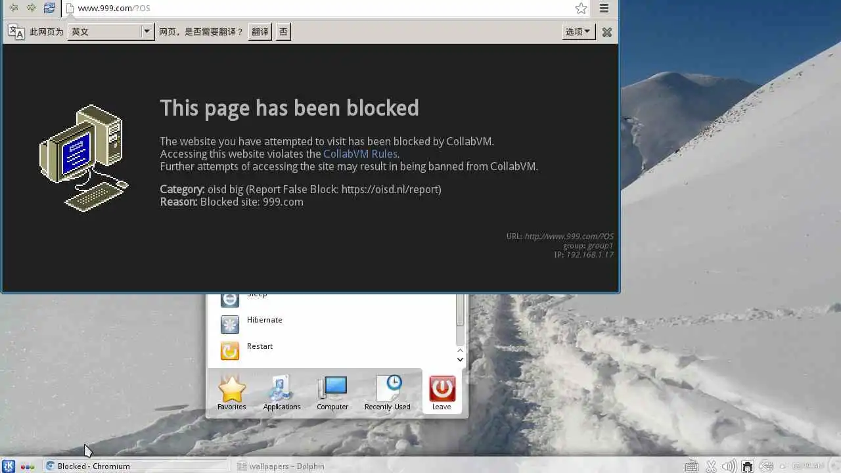Viewport: 841px width, 473px height.
Task: Click the panel clock
Action: [807, 466]
